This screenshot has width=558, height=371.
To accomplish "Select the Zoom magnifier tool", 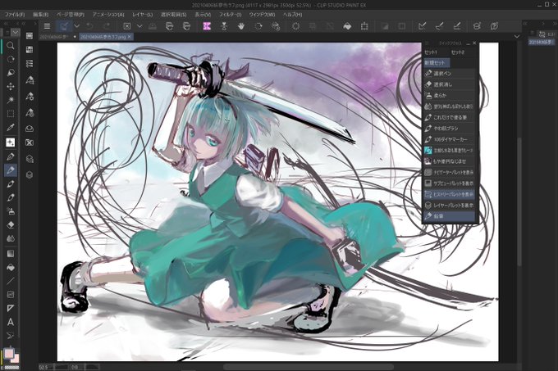I will tap(11, 45).
